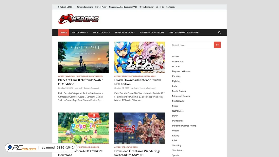
Task: Focus the 'Search here!' input field
Action: (192, 45)
